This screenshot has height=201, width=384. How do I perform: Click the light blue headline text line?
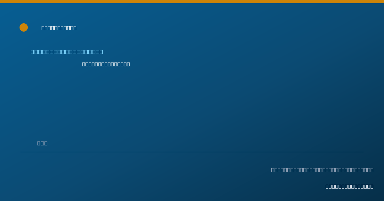[x=67, y=52]
